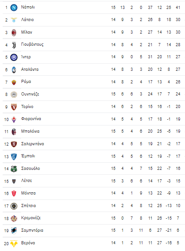The image size is (185, 251).
Task: Click the Sampdoria crest icon
Action: tap(14, 230)
